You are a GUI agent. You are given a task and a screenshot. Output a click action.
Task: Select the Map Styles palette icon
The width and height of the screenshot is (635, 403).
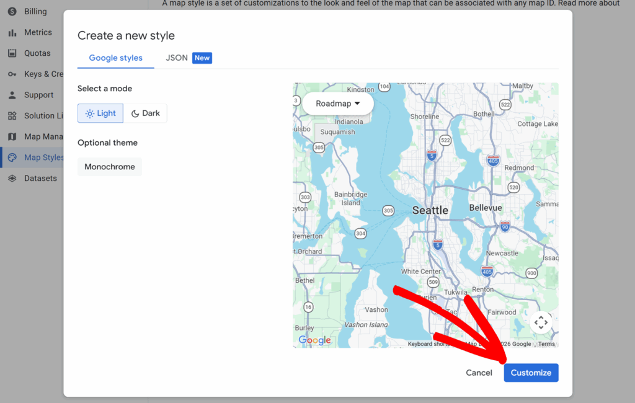tap(12, 157)
